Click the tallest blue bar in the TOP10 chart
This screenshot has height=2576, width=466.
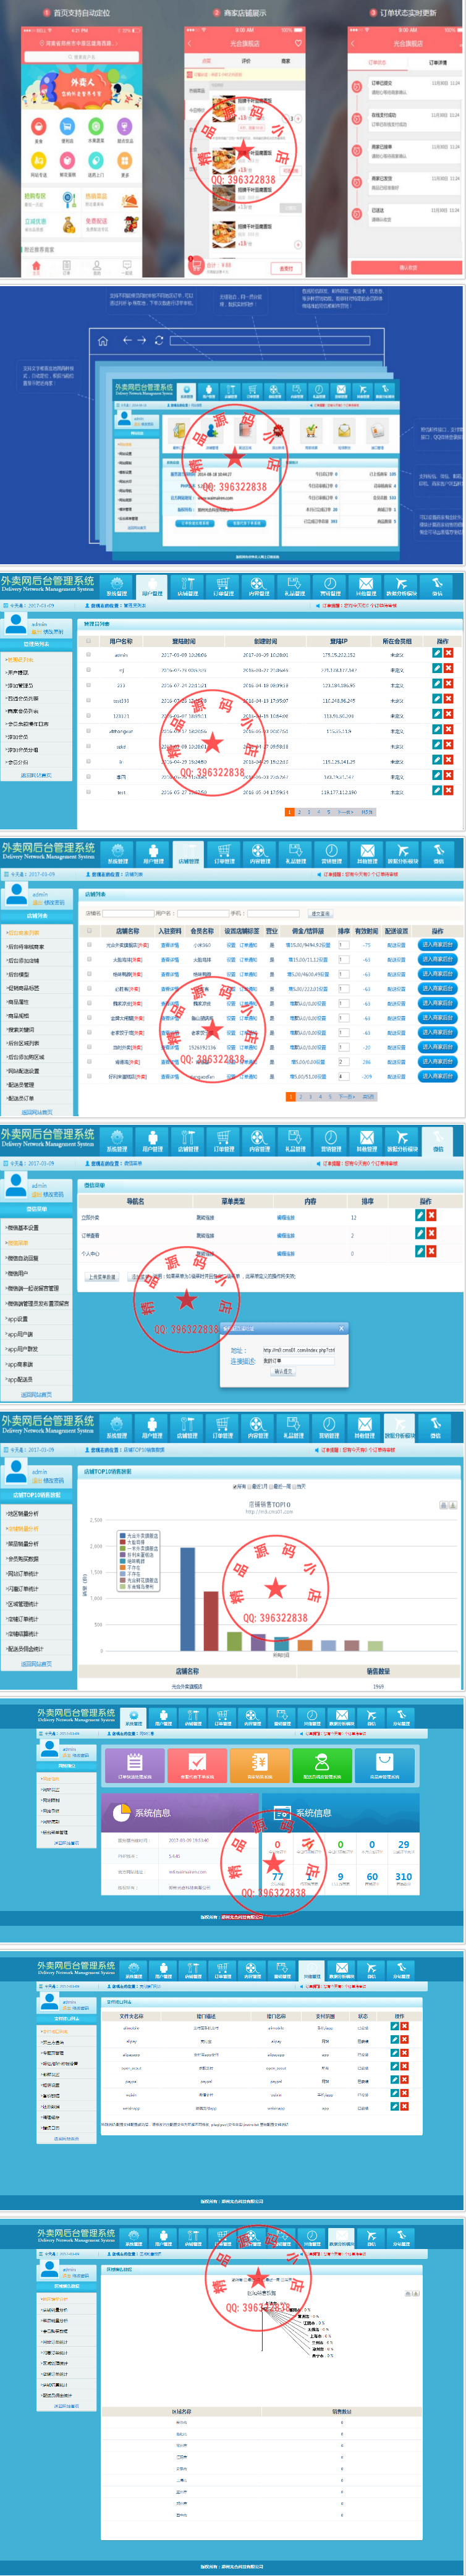point(187,1599)
